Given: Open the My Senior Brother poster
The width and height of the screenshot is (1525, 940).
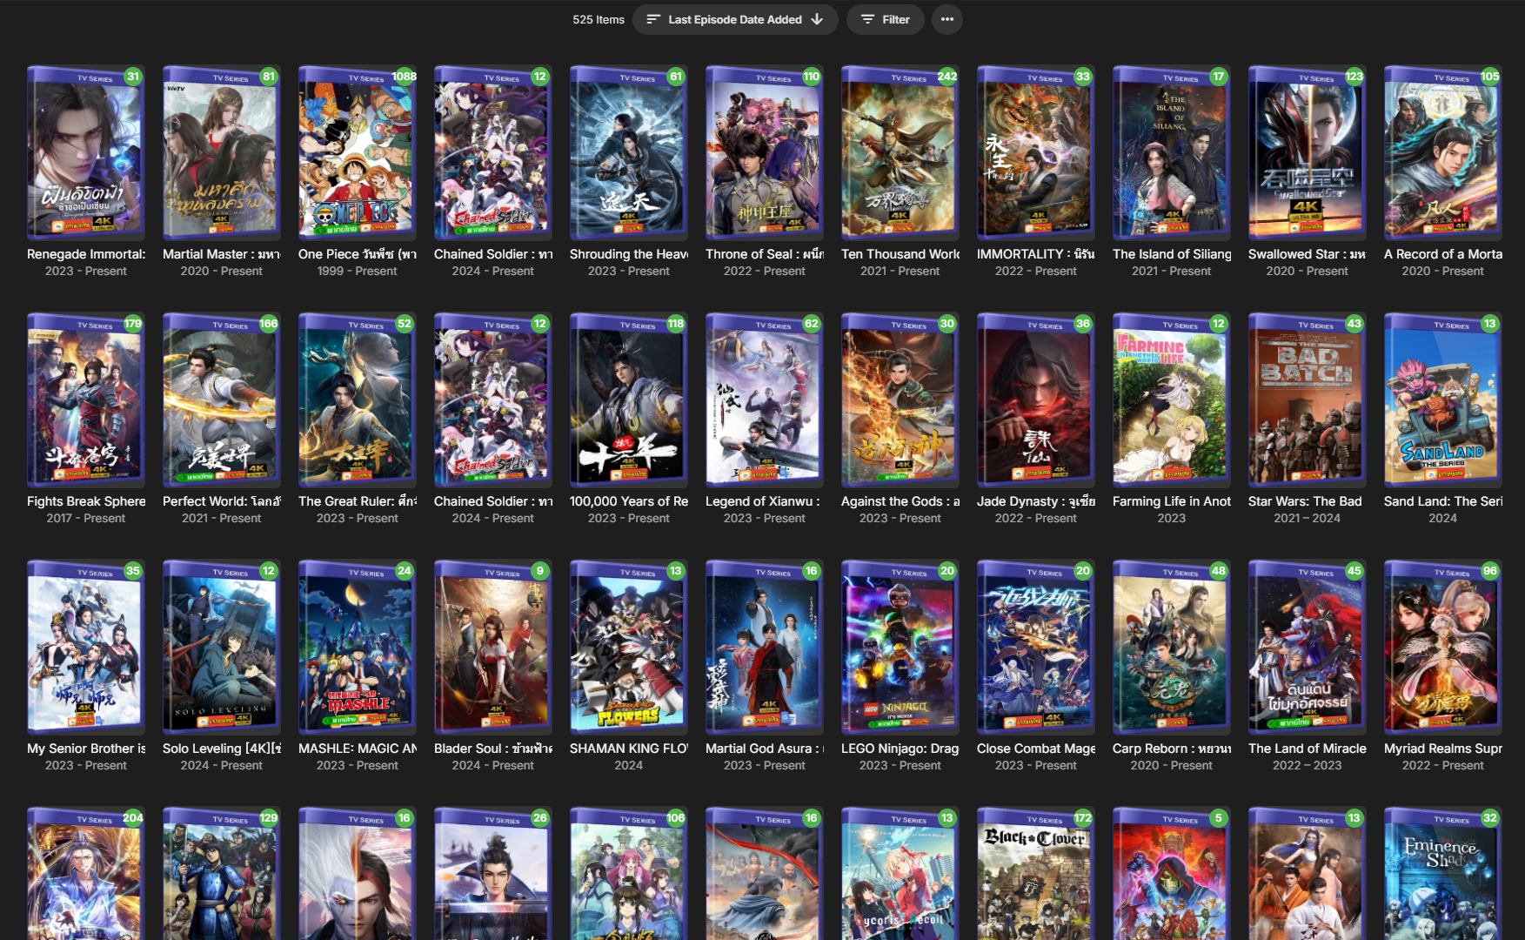Looking at the screenshot, I should pyautogui.click(x=85, y=648).
